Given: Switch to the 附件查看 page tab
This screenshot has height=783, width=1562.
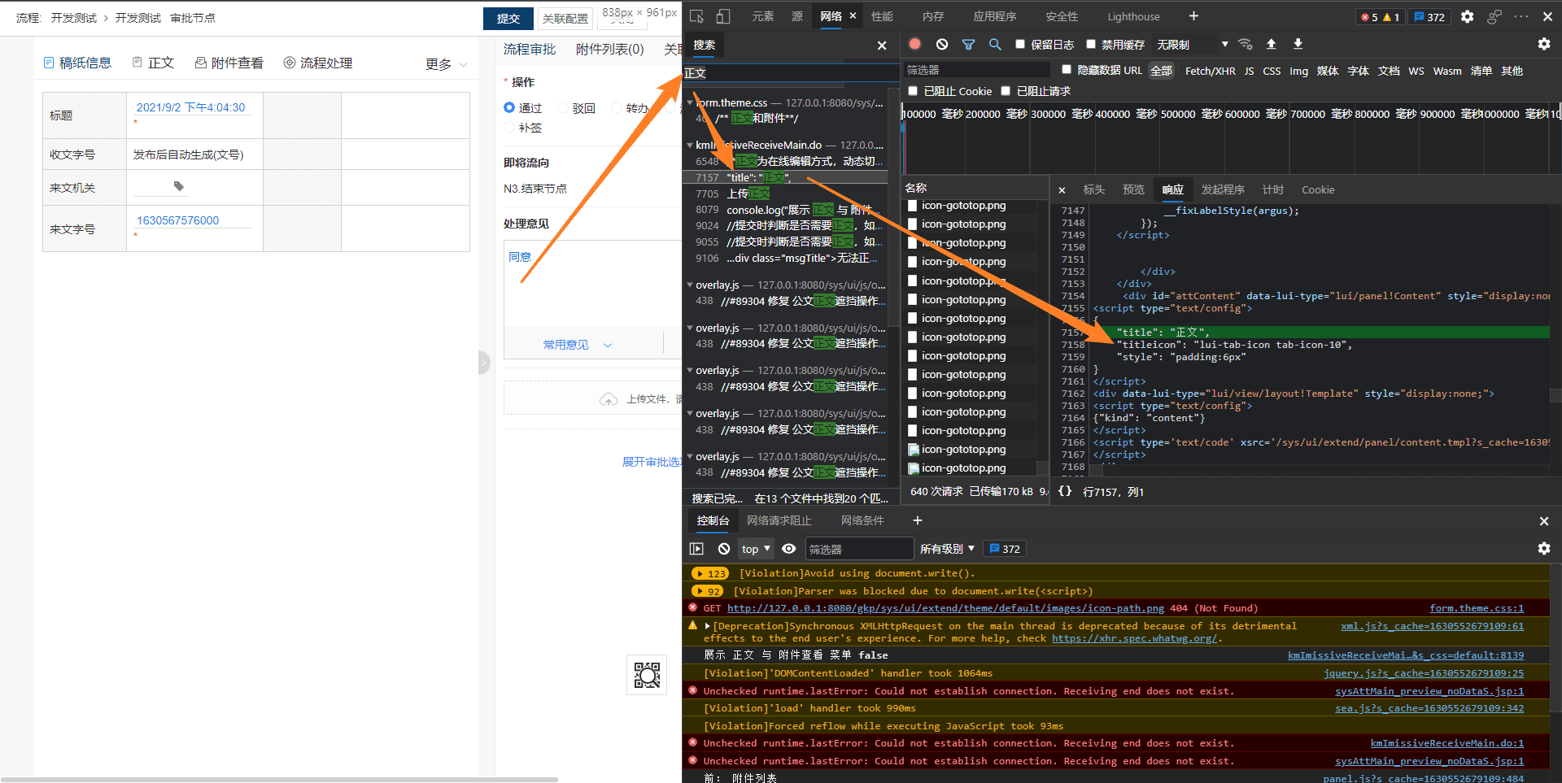Looking at the screenshot, I should 229,63.
